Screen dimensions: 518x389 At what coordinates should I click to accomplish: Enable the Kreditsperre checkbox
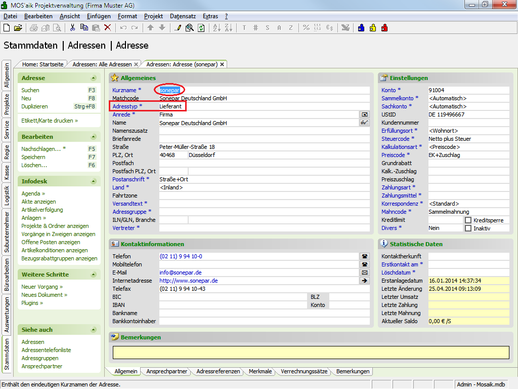tap(468, 220)
